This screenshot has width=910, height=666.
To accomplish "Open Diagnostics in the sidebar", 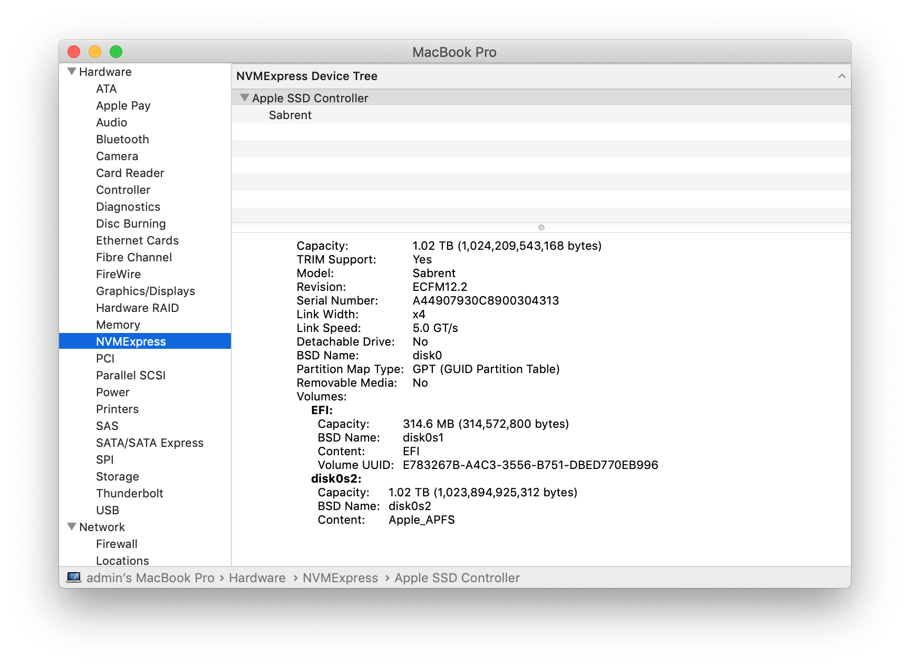I will click(128, 207).
